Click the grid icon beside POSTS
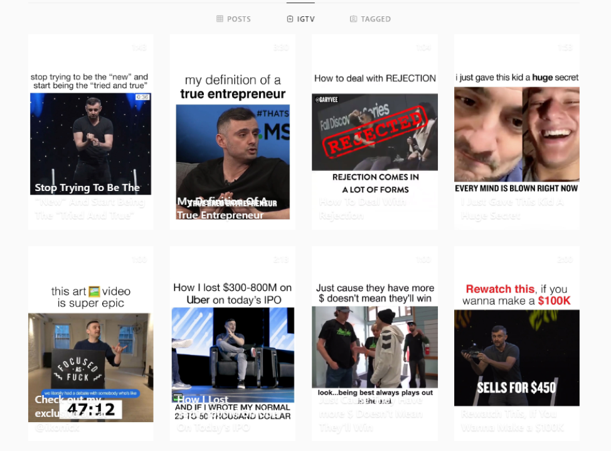This screenshot has width=611, height=451. [220, 19]
